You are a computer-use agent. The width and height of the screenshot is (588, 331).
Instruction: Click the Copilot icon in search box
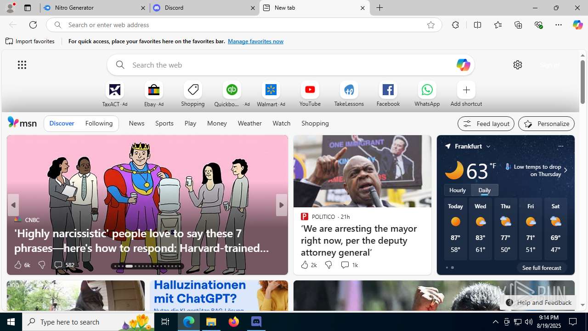tap(463, 65)
